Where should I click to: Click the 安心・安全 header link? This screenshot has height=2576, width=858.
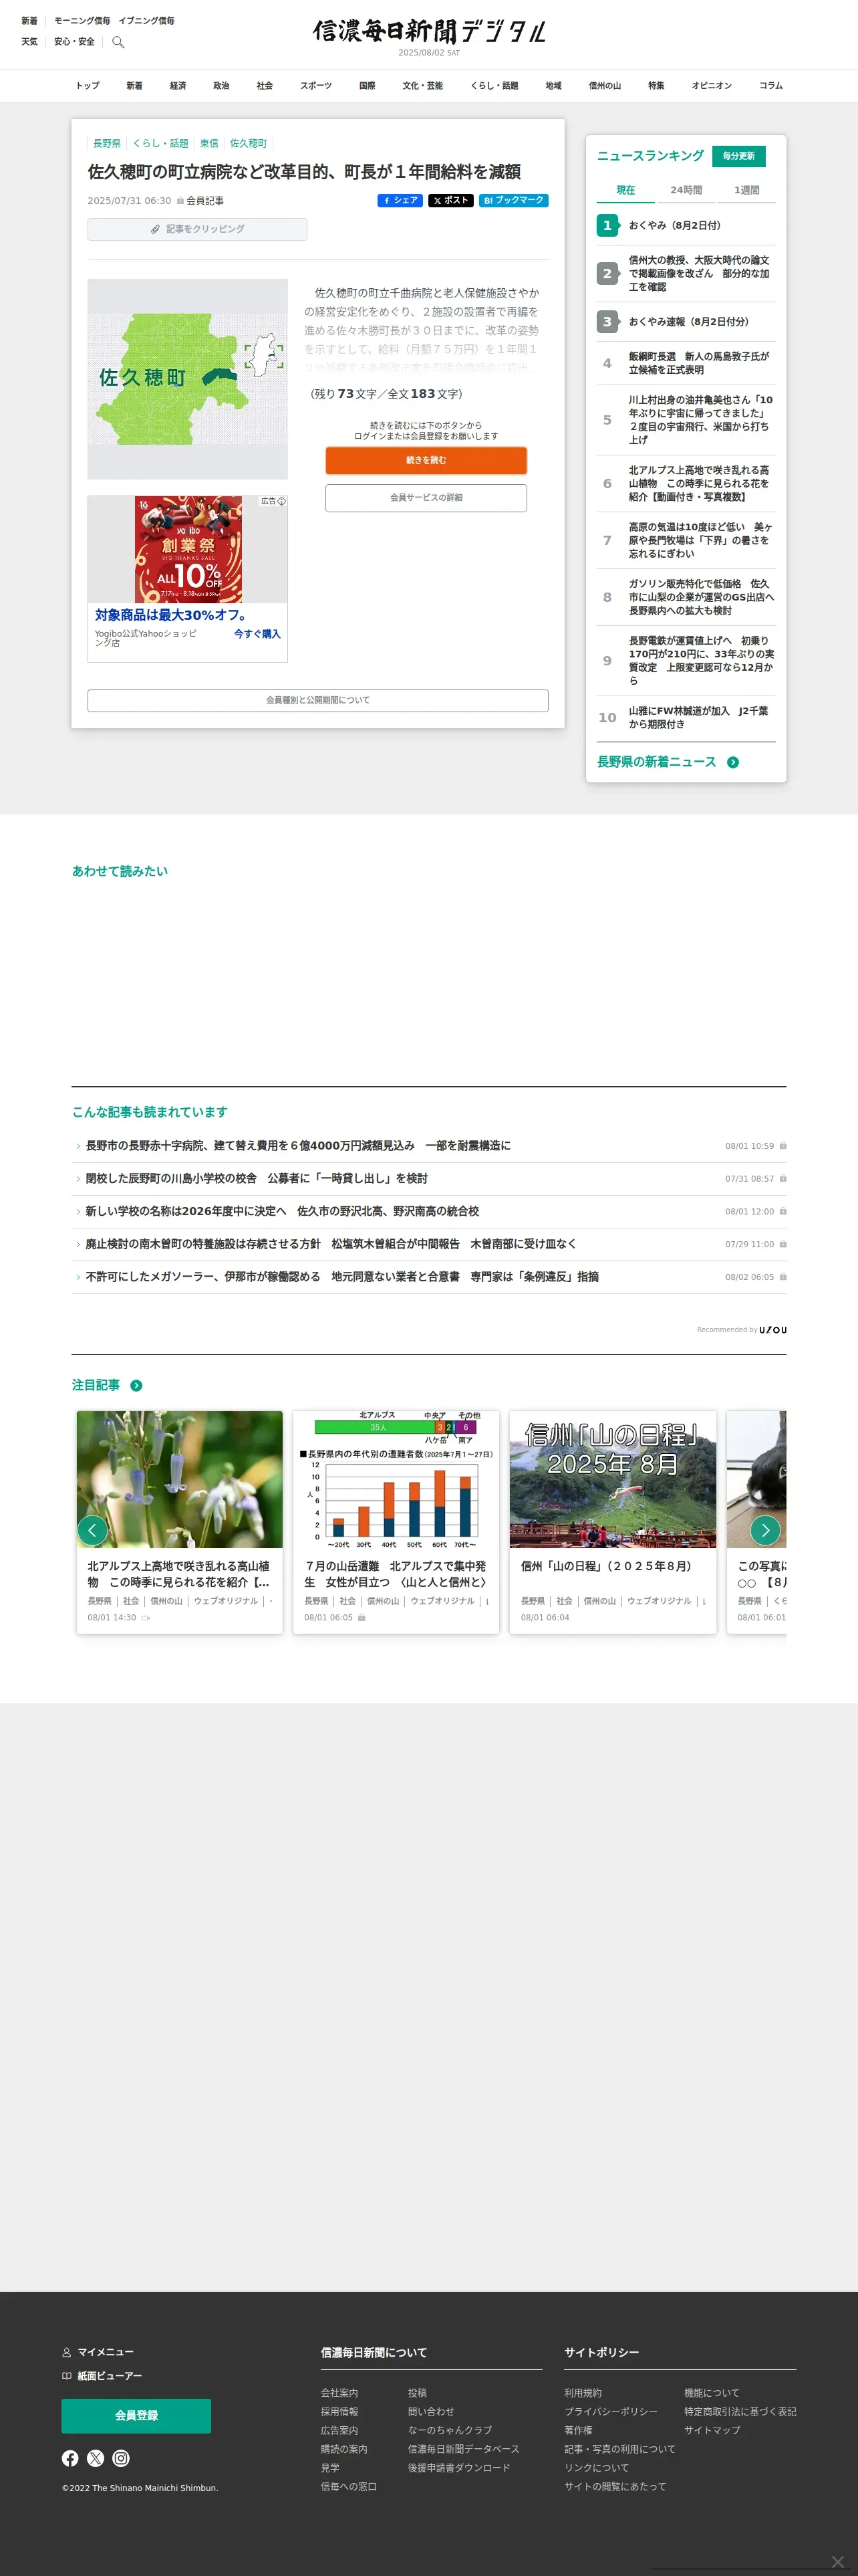point(74,42)
